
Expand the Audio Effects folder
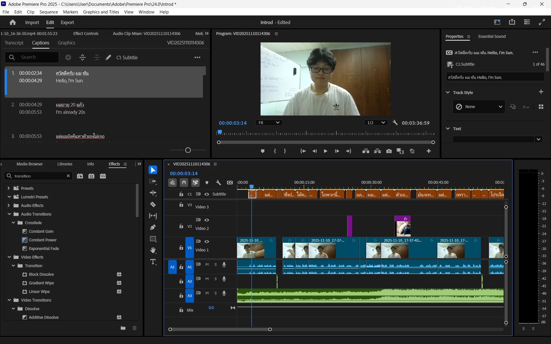click(9, 206)
